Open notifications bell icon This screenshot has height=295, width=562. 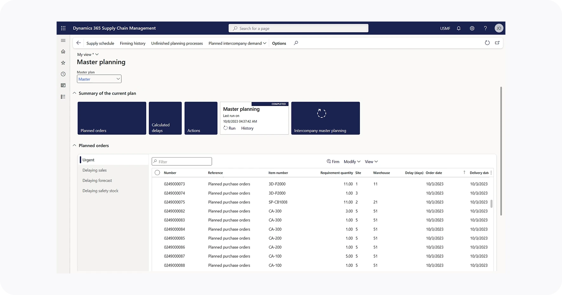pos(459,28)
